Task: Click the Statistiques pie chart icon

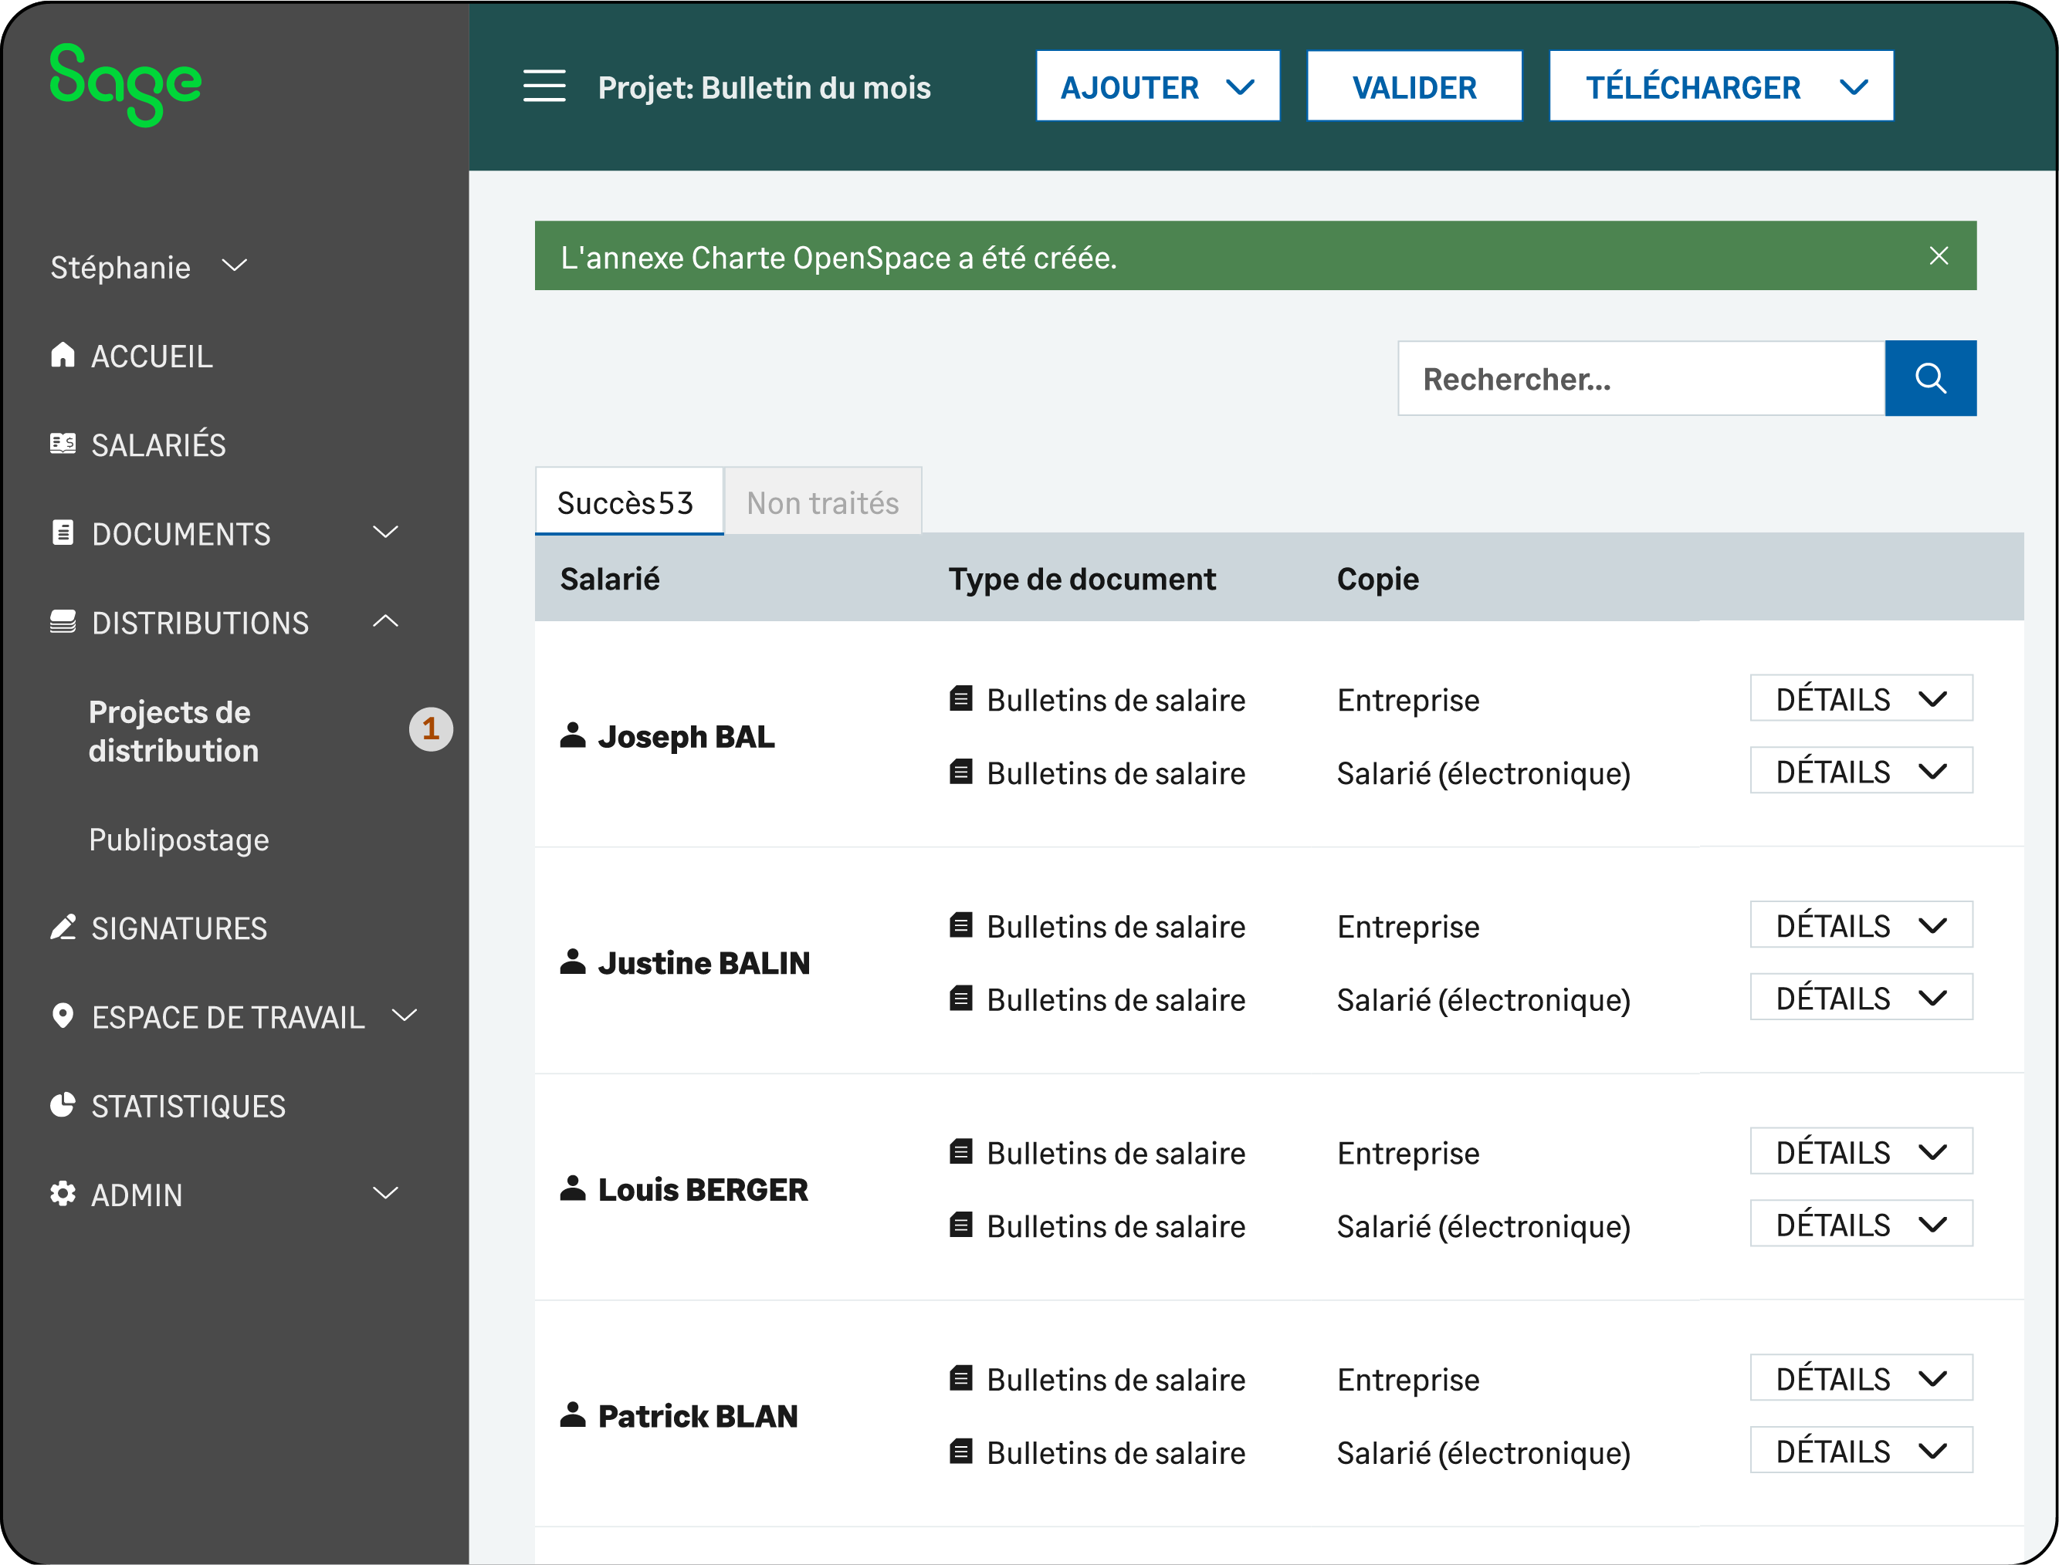Action: point(63,1105)
